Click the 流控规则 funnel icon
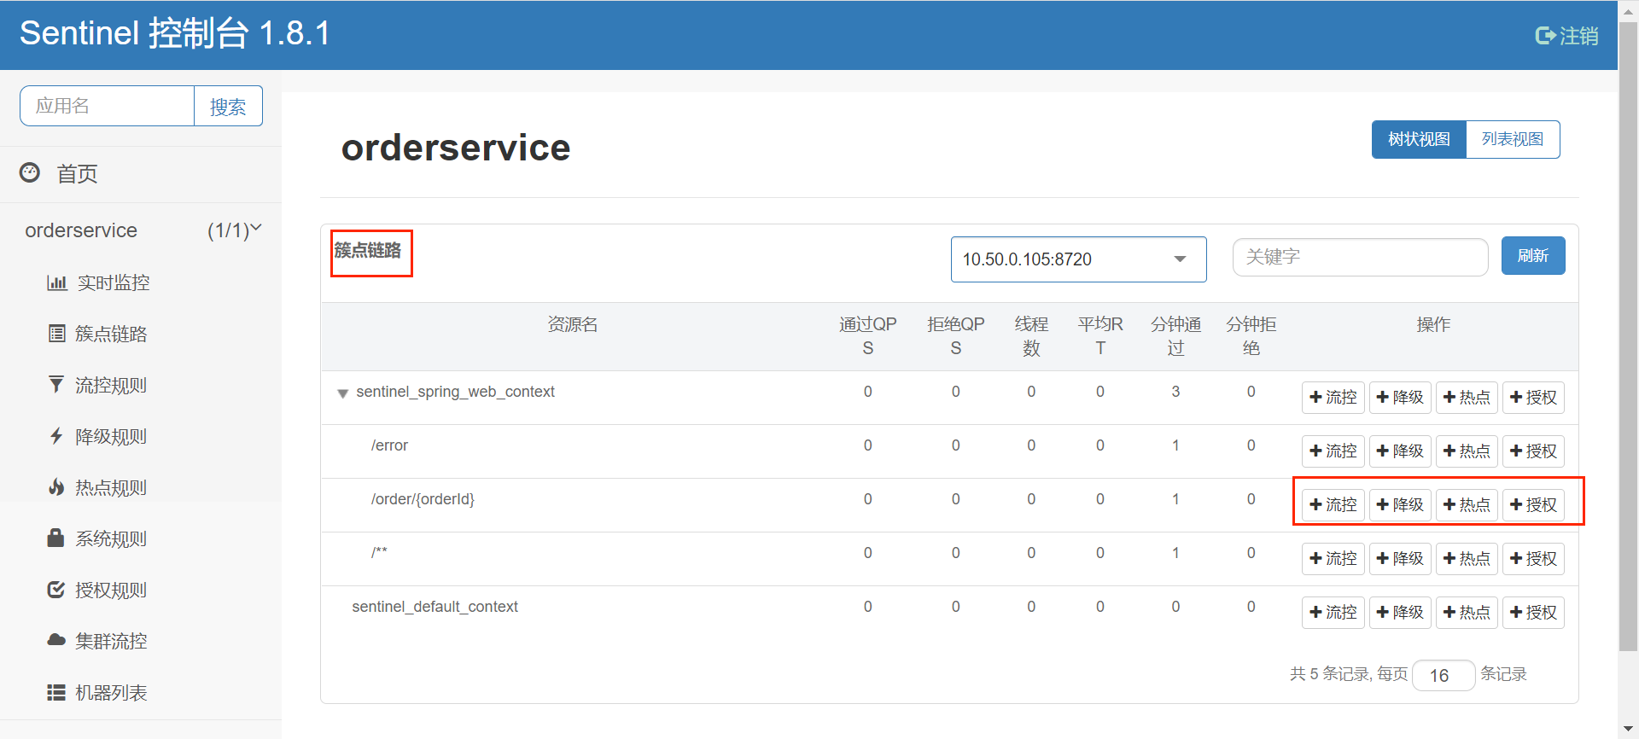The image size is (1639, 739). tap(56, 385)
